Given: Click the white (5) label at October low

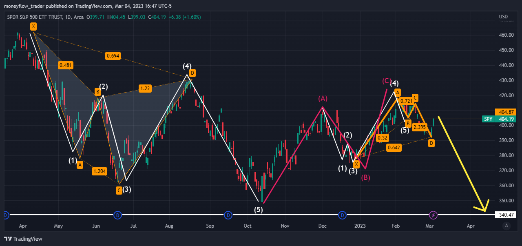Looking at the screenshot, I should [259, 210].
